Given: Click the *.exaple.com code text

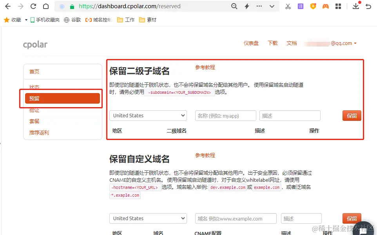Looking at the screenshot, I should click(x=125, y=195).
